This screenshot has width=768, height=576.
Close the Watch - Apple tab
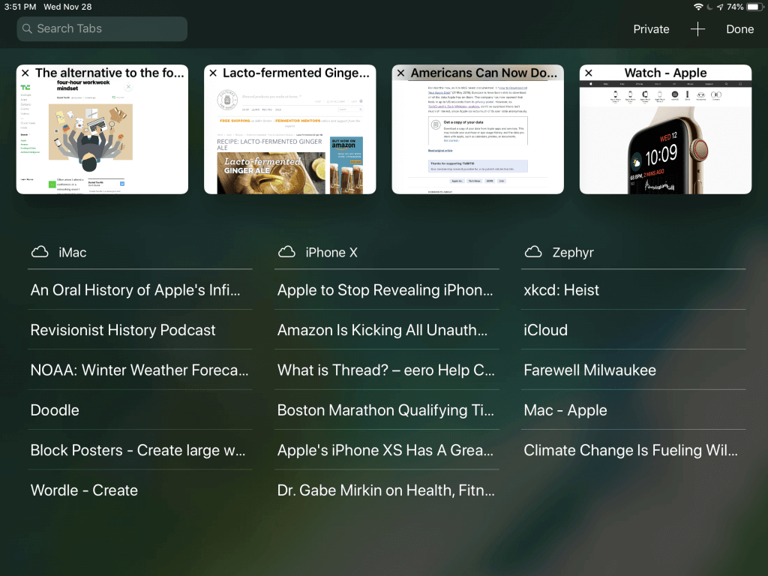click(x=589, y=73)
